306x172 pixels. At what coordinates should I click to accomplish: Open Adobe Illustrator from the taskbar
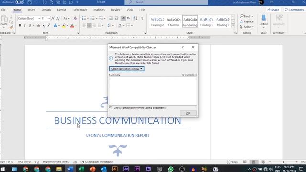point(115,169)
